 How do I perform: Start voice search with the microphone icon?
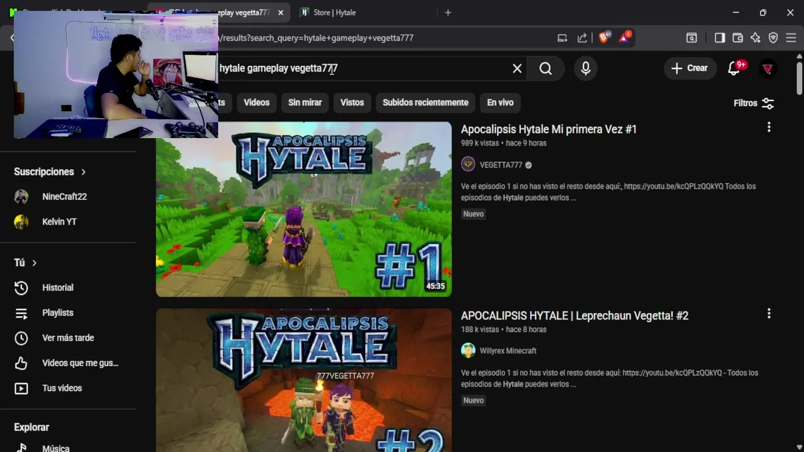(585, 68)
